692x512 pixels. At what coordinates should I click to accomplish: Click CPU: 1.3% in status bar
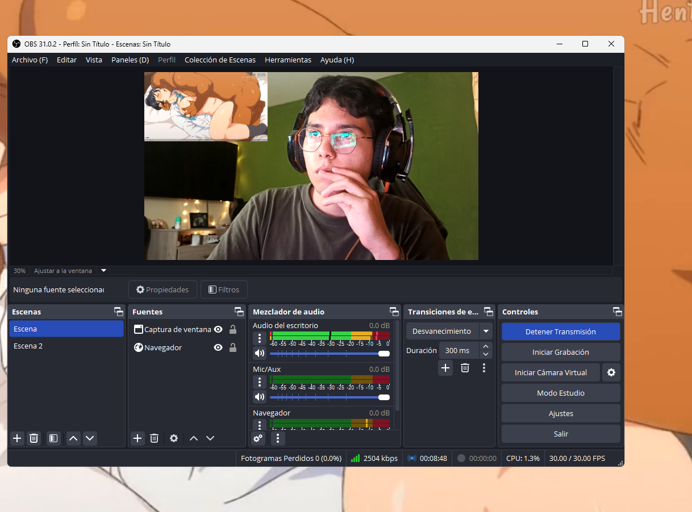523,458
